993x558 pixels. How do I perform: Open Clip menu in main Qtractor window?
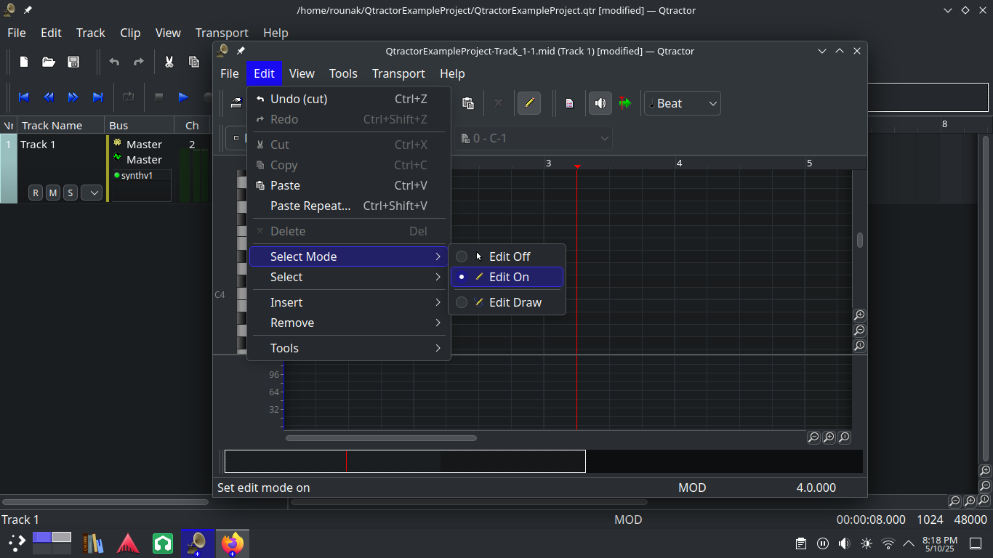click(130, 33)
